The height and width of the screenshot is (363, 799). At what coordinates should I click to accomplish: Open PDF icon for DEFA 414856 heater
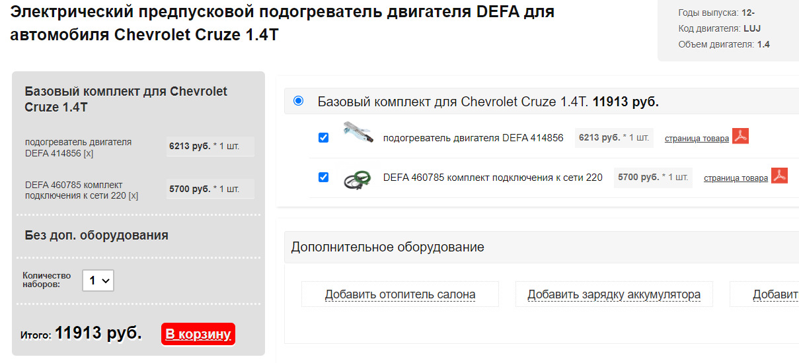740,137
